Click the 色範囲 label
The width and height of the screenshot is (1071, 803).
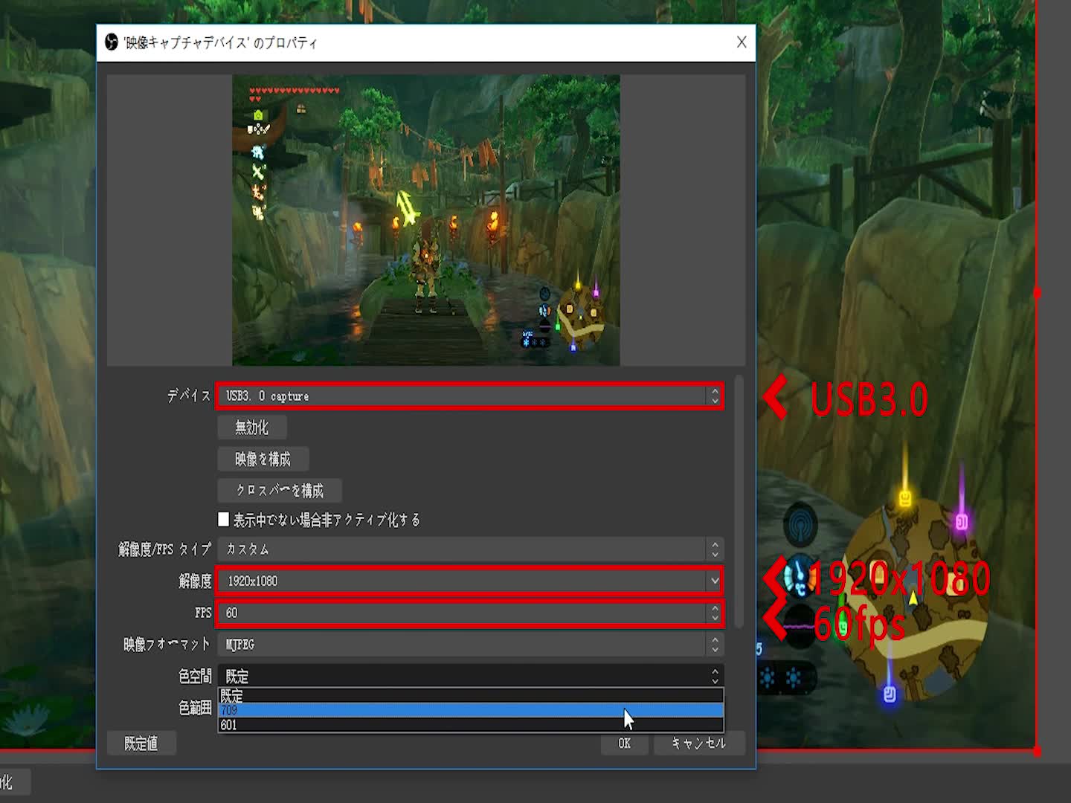tap(195, 708)
